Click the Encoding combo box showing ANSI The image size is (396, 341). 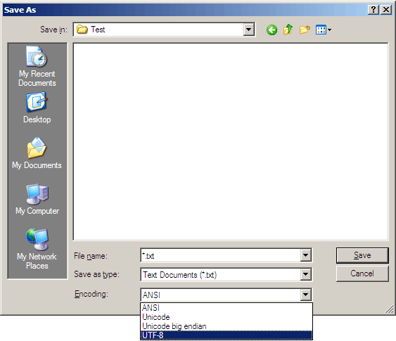coord(226,295)
